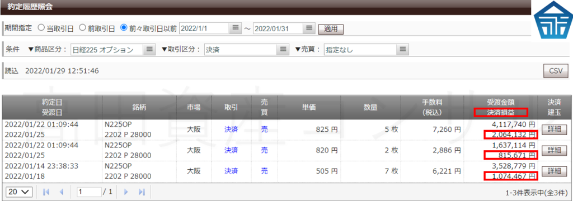Click 売 link in the 505 円 row
Image resolution: width=573 pixels, height=201 pixels.
pyautogui.click(x=264, y=171)
